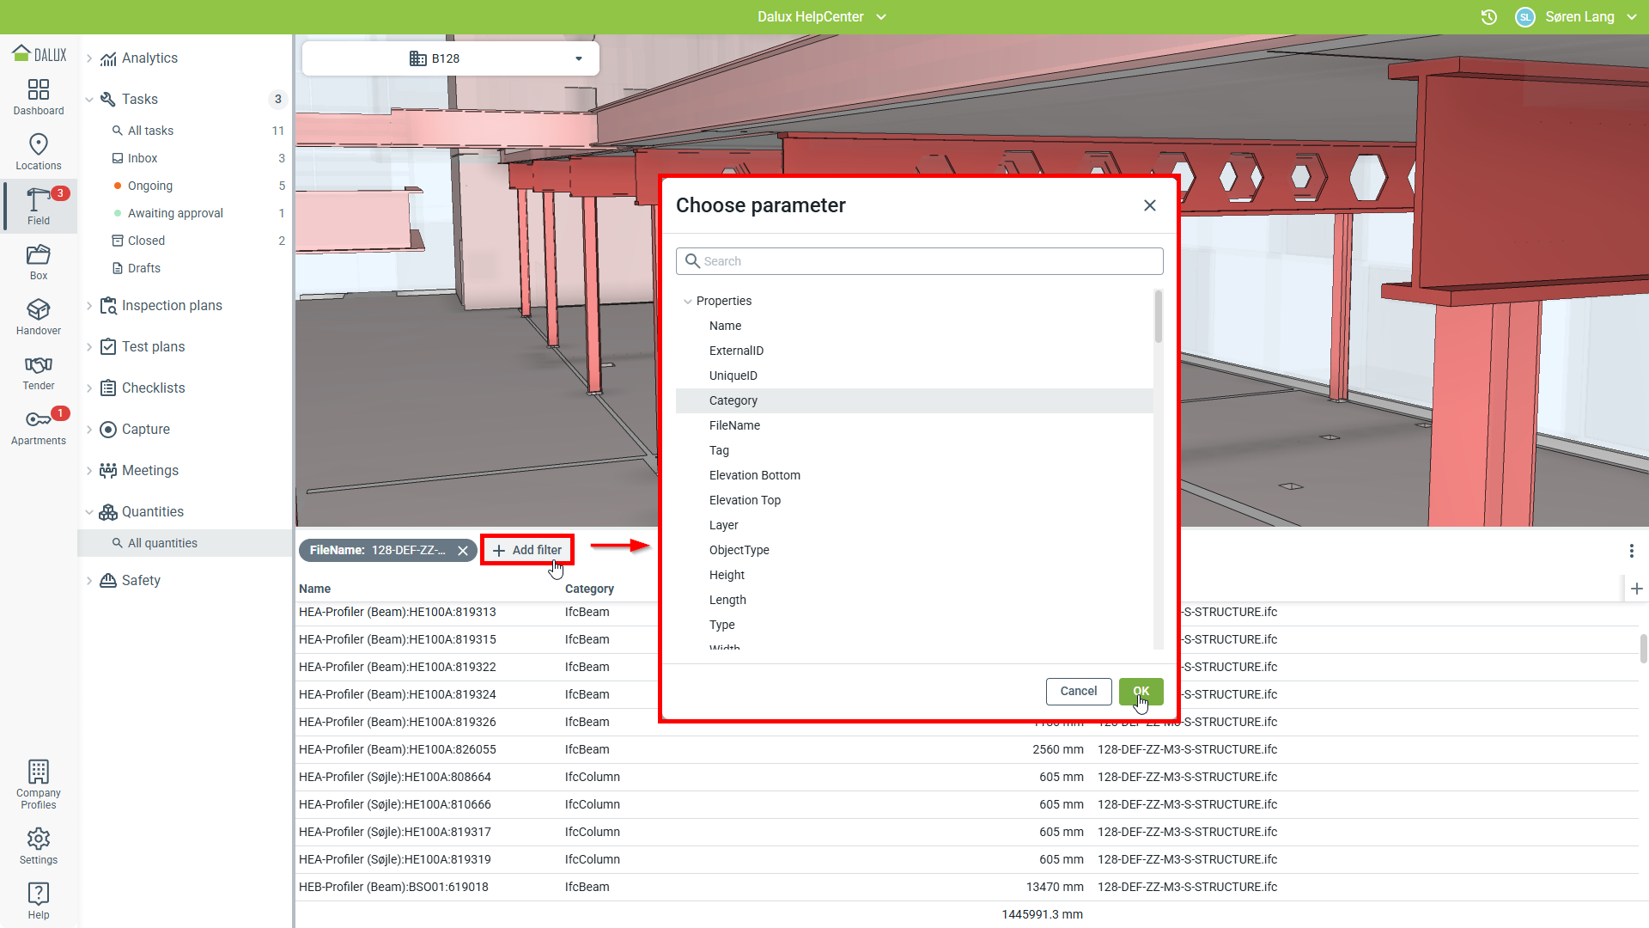
Task: Open the B128 building dropdown
Action: pyautogui.click(x=450, y=58)
